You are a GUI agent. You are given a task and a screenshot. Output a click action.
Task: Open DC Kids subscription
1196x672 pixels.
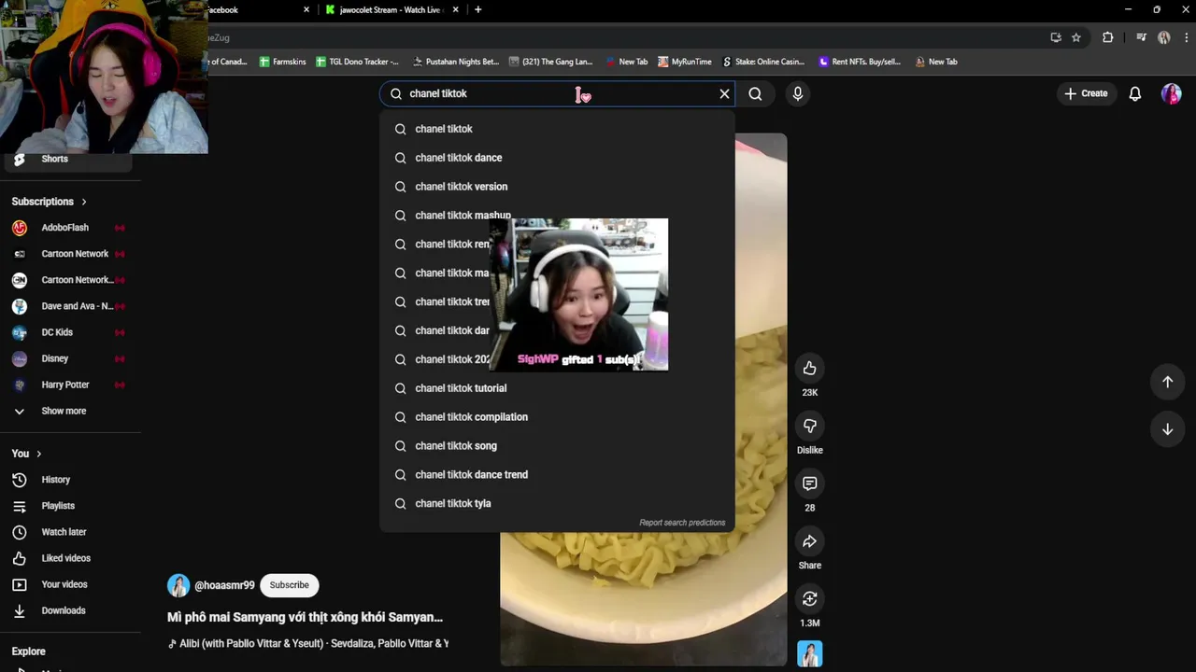coord(70,332)
